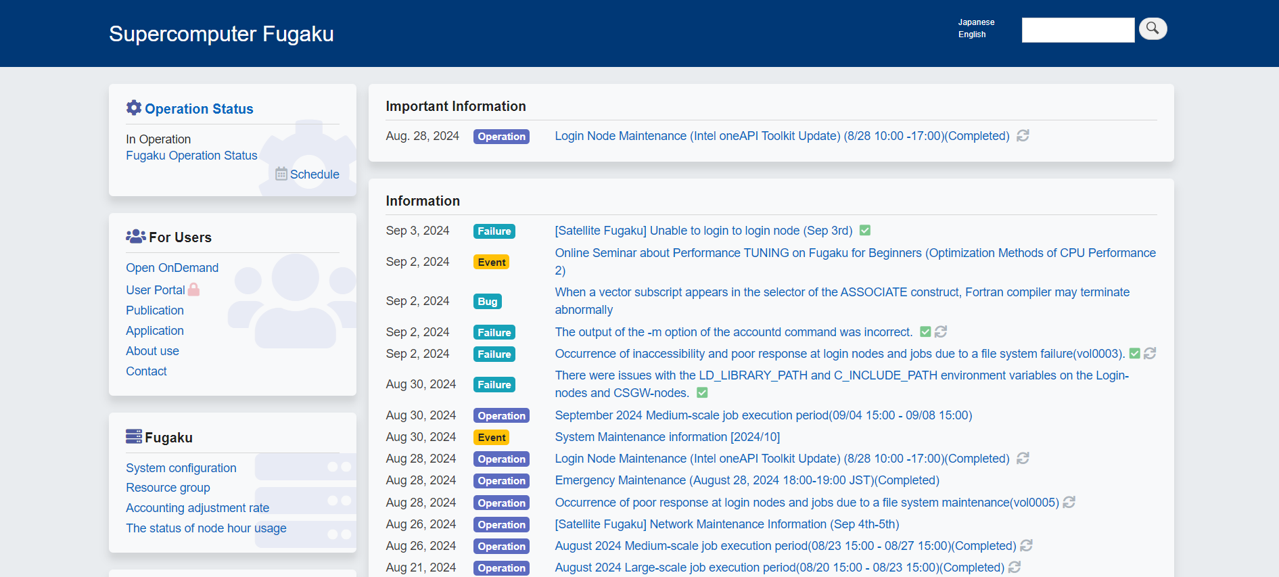Switch language to Japanese
The width and height of the screenshot is (1279, 577).
point(976,22)
